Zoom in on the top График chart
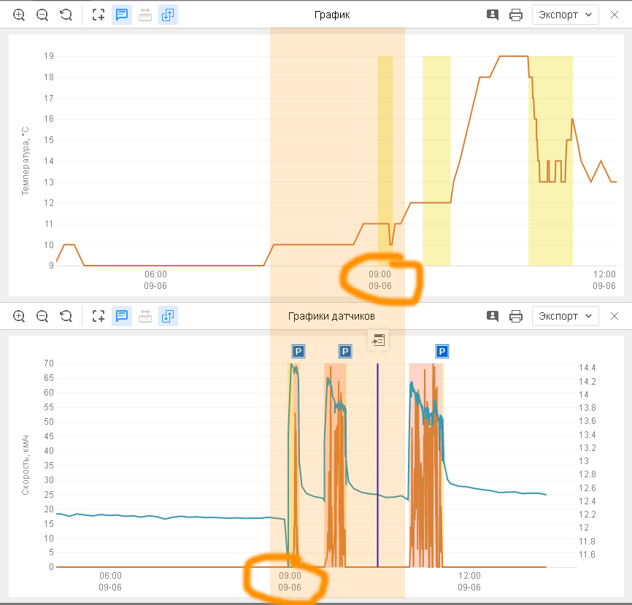The image size is (632, 605). point(19,15)
